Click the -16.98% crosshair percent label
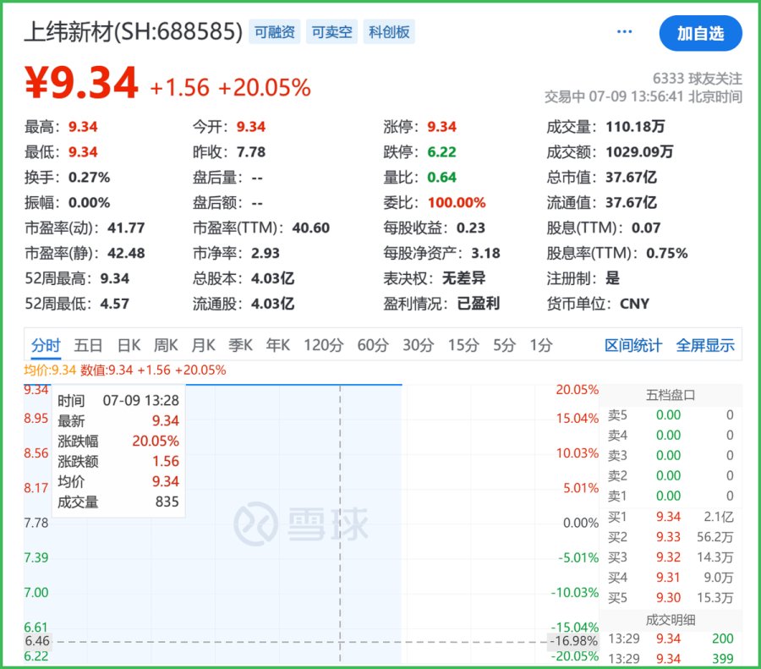 (573, 641)
